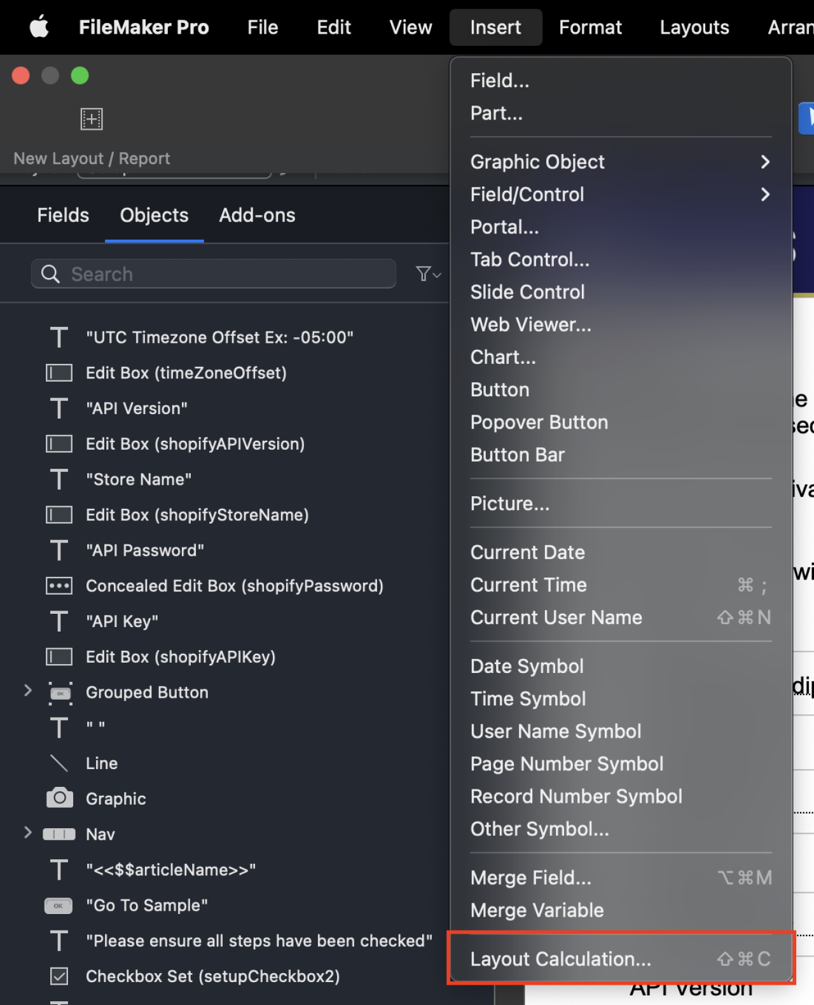The image size is (814, 1005).
Task: Open the Apple menu
Action: (x=39, y=27)
